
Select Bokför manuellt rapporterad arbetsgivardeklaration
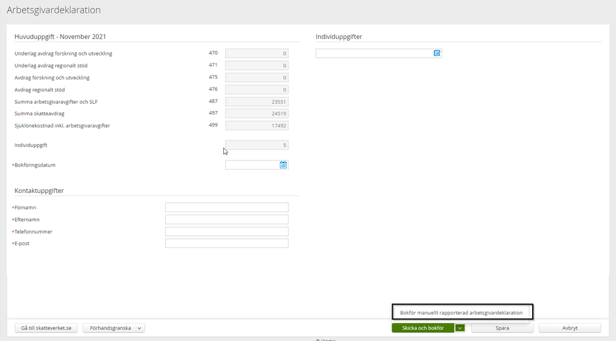(x=461, y=313)
